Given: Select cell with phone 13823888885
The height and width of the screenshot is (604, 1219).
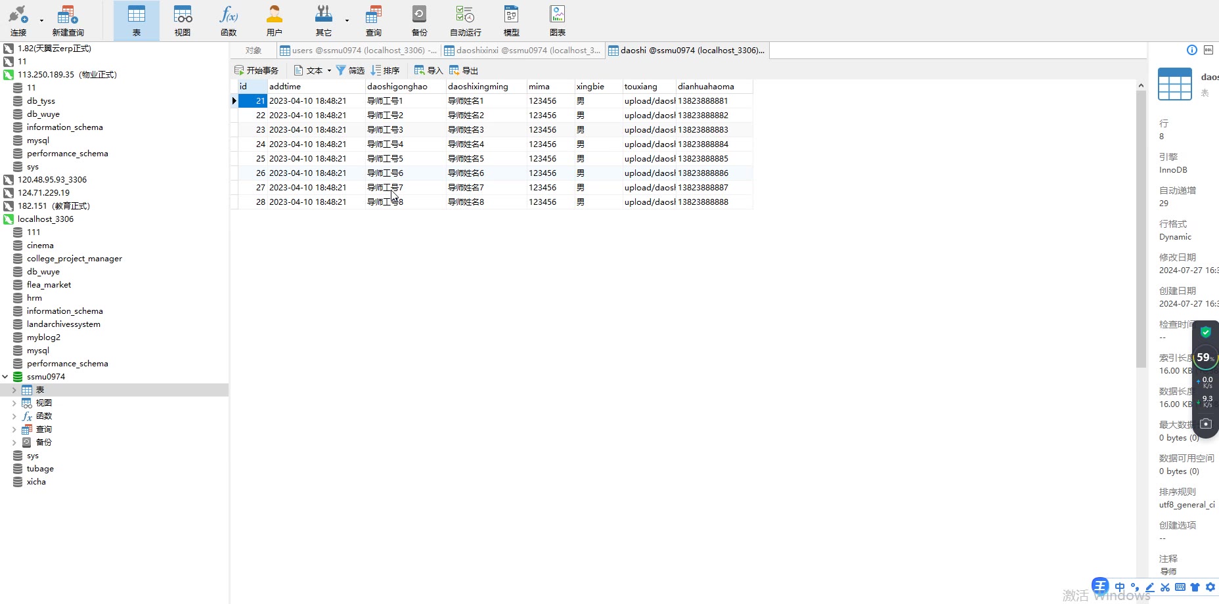Looking at the screenshot, I should (x=715, y=159).
